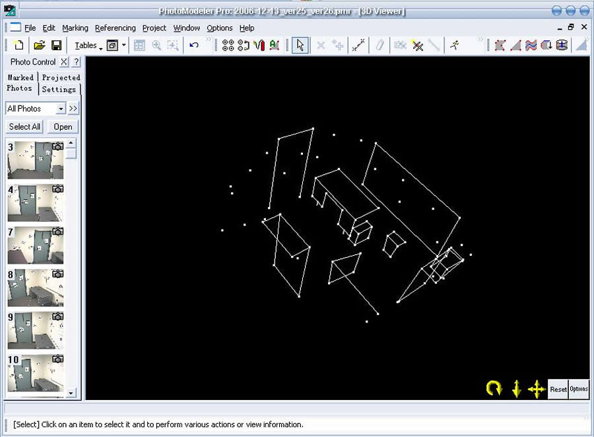The width and height of the screenshot is (594, 437).
Task: Click the photo list scroll-up arrow
Action: pyautogui.click(x=71, y=143)
